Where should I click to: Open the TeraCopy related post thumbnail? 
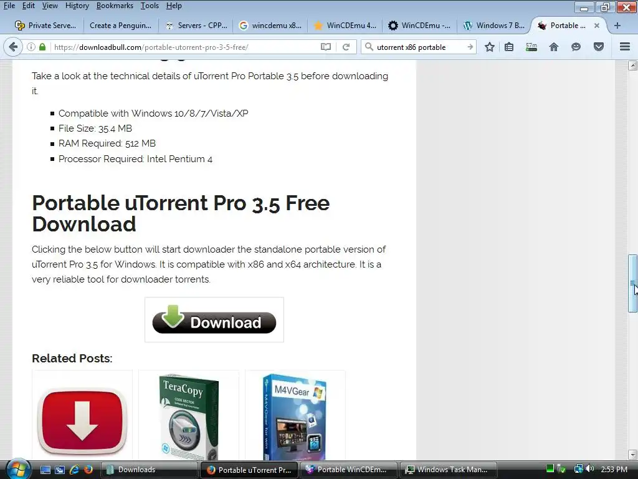189,415
